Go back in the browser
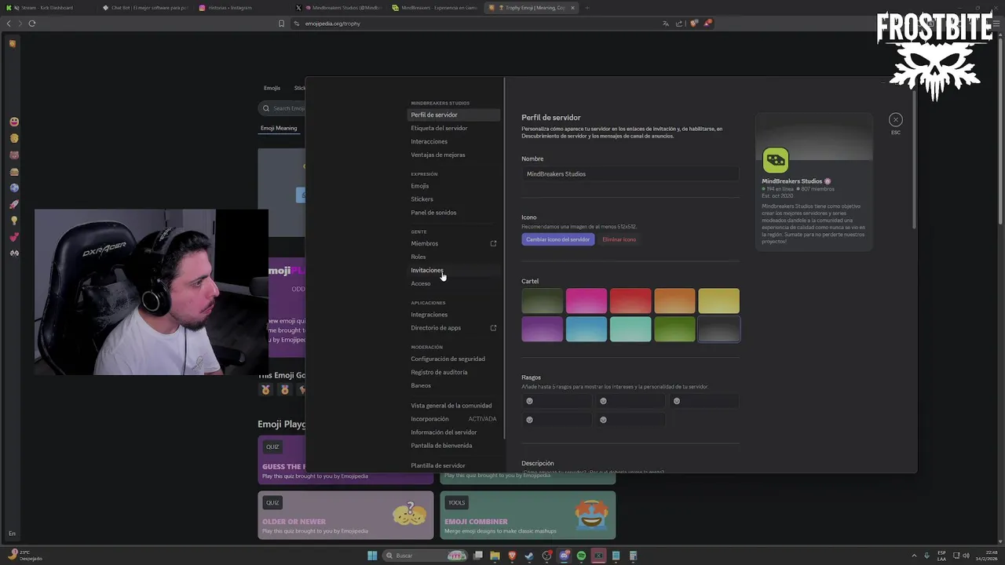 point(9,24)
